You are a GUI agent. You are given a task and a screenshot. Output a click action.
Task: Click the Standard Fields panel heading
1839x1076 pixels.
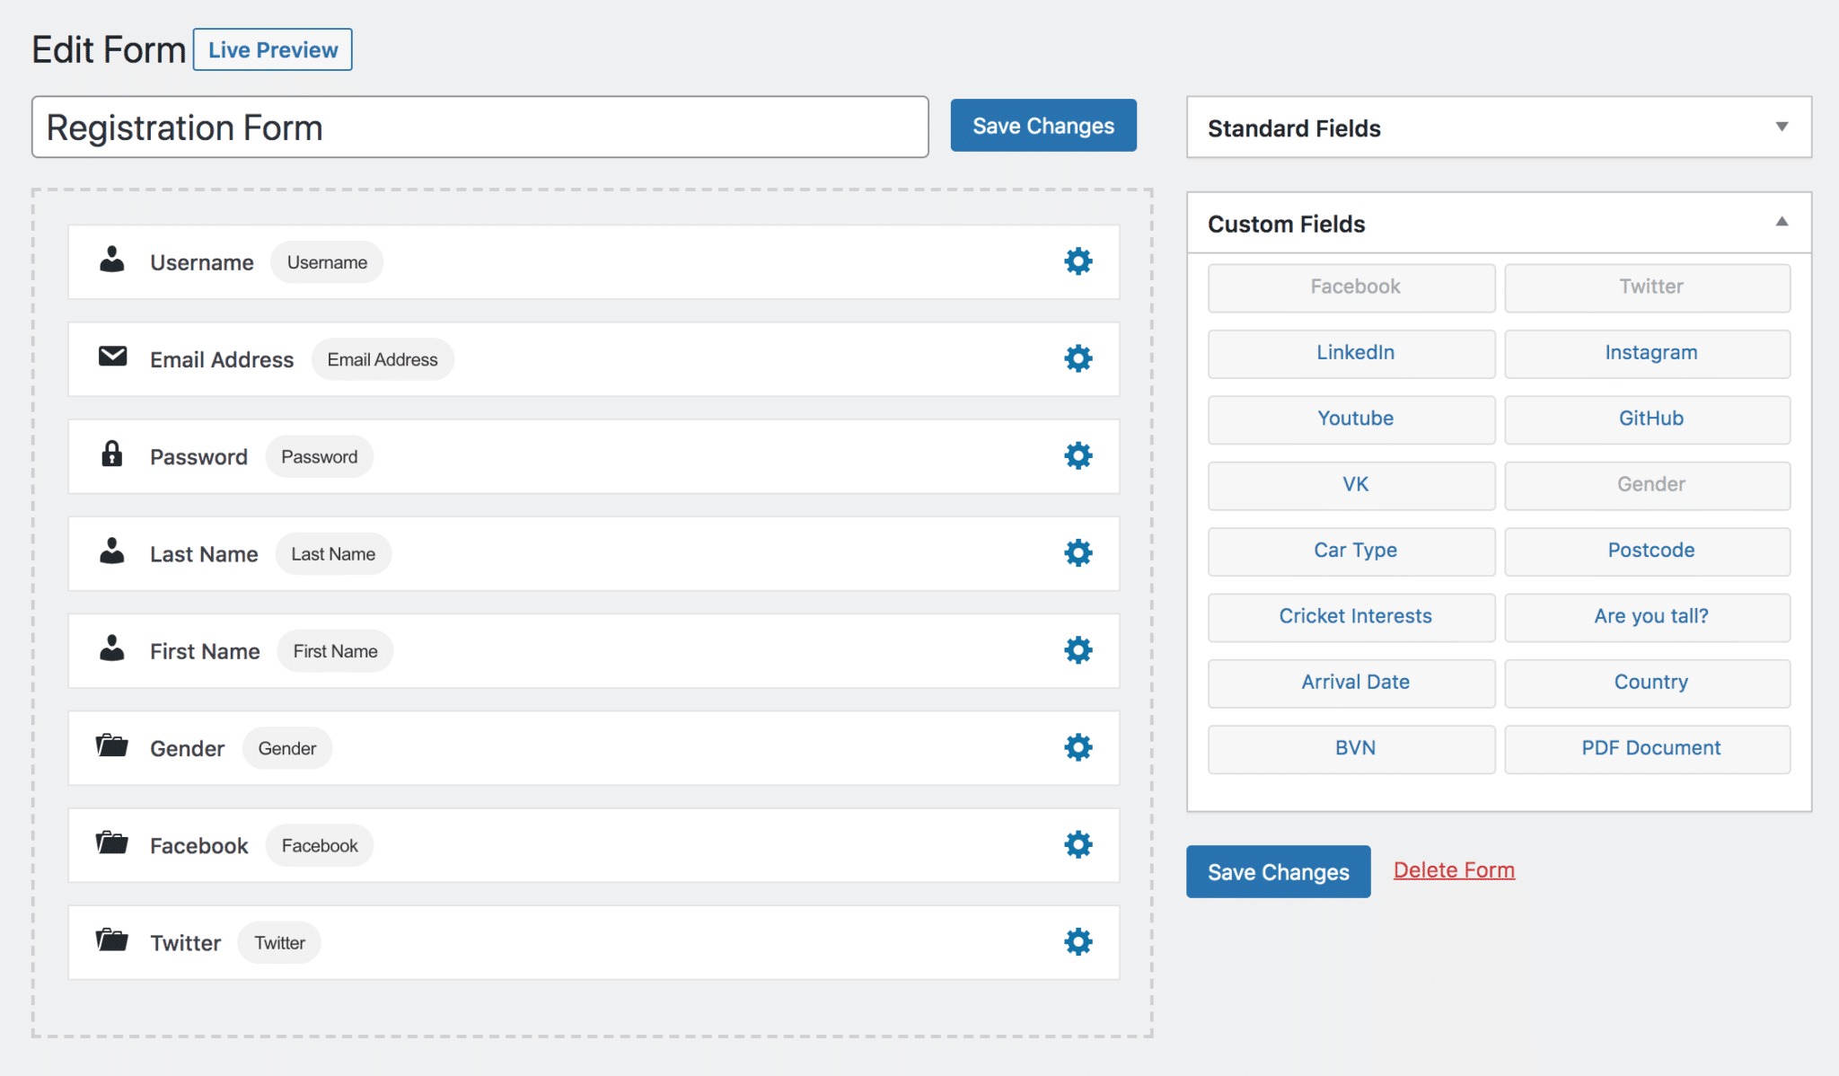coord(1294,128)
